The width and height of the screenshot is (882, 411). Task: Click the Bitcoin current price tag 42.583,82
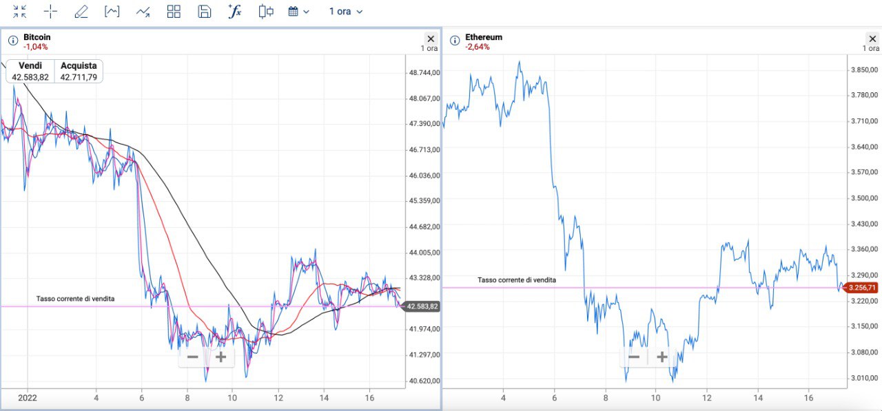(421, 306)
